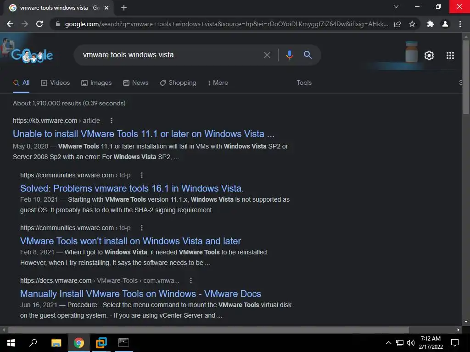This screenshot has width=470, height=352.
Task: Click the browser address bar URL
Action: 226,24
